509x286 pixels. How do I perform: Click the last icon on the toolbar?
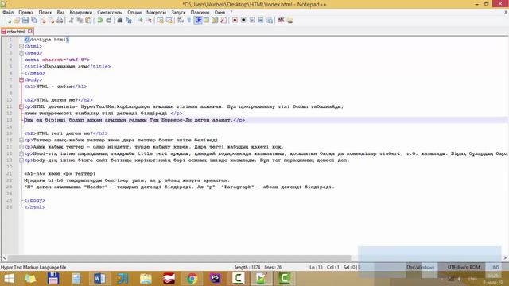click(x=289, y=21)
